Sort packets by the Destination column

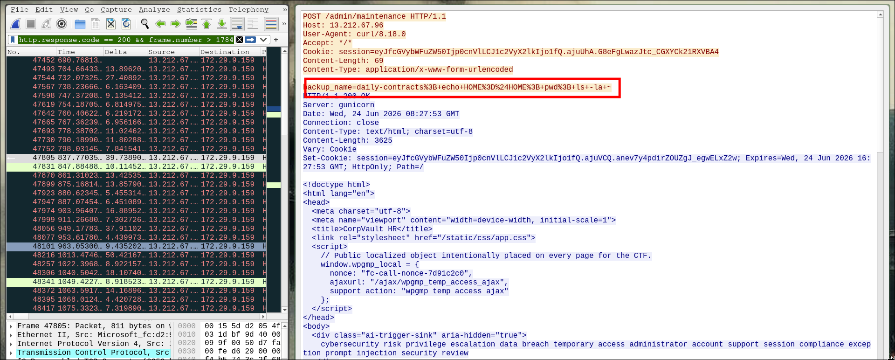(x=230, y=52)
